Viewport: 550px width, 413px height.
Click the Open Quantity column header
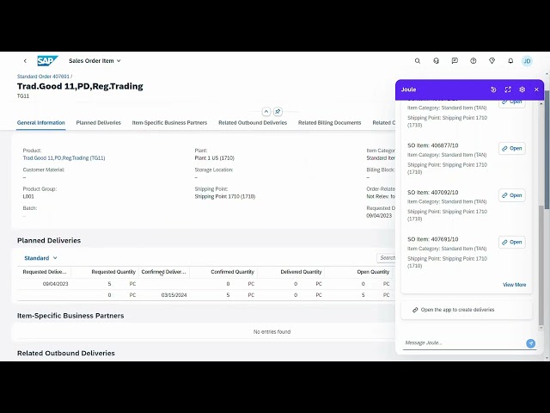373,272
